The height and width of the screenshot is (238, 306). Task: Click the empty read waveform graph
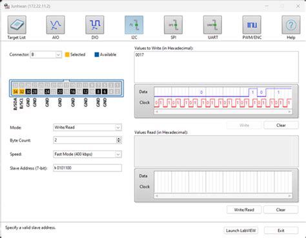click(223, 182)
